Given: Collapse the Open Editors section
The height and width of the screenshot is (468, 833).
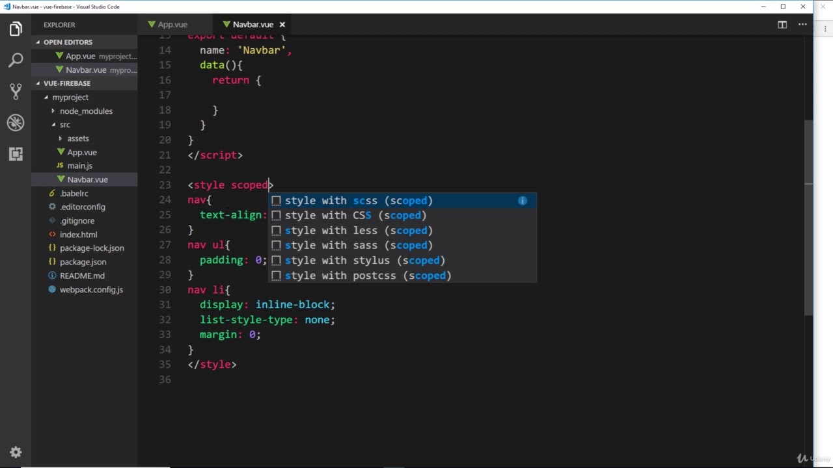Looking at the screenshot, I should click(38, 42).
